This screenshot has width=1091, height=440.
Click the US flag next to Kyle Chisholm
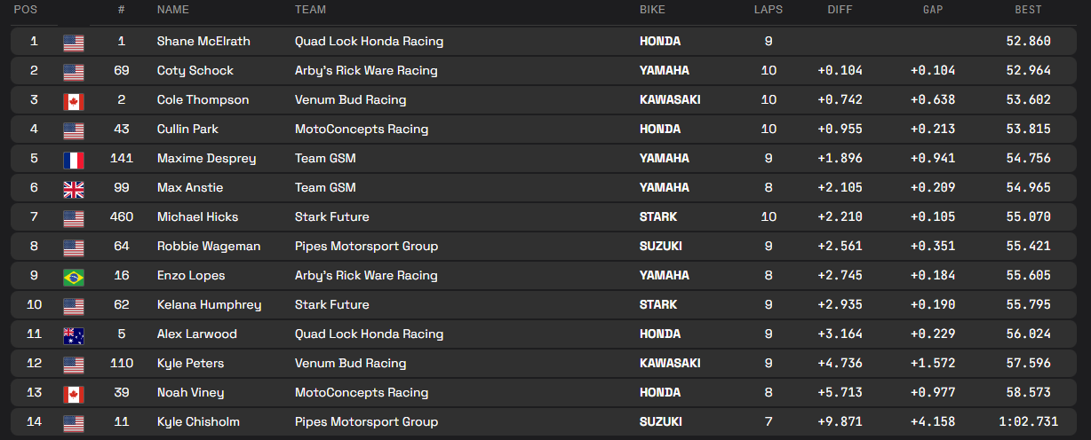73,422
